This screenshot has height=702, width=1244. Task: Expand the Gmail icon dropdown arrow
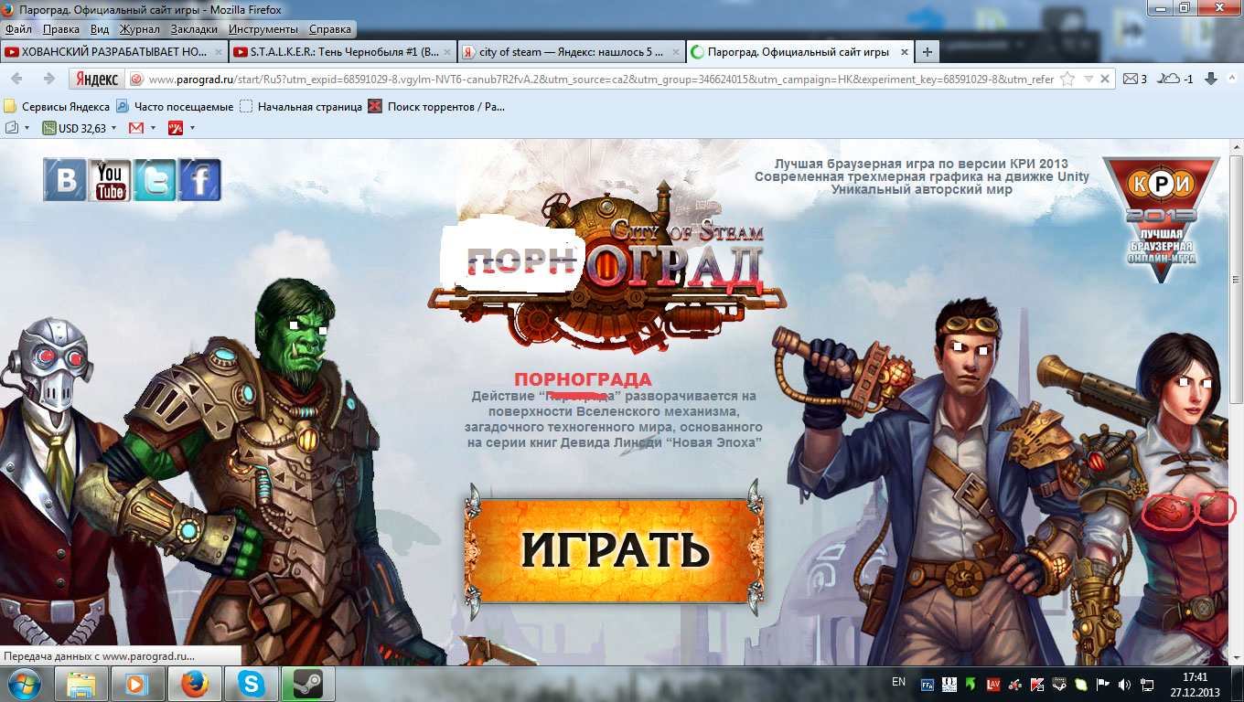(153, 128)
